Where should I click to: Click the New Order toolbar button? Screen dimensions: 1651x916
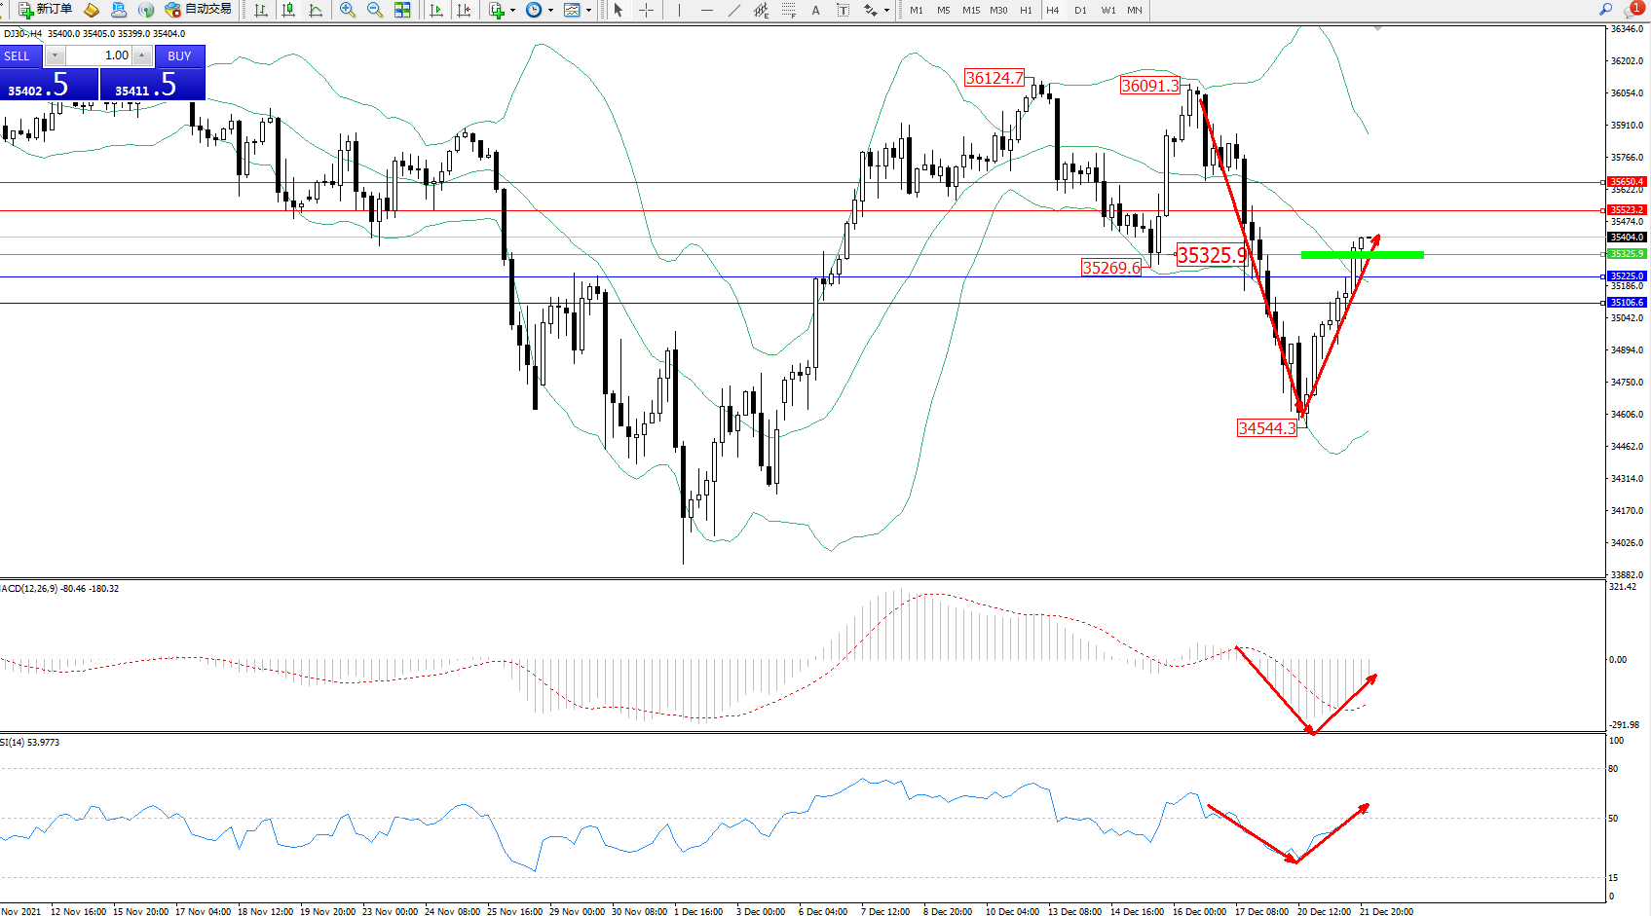coord(46,10)
